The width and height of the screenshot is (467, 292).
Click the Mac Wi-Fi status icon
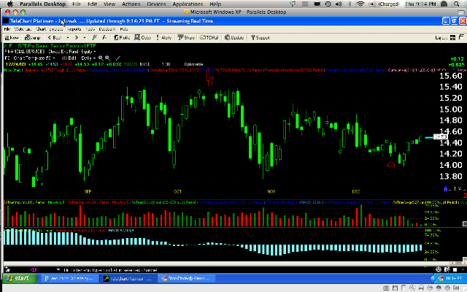pyautogui.click(x=360, y=4)
